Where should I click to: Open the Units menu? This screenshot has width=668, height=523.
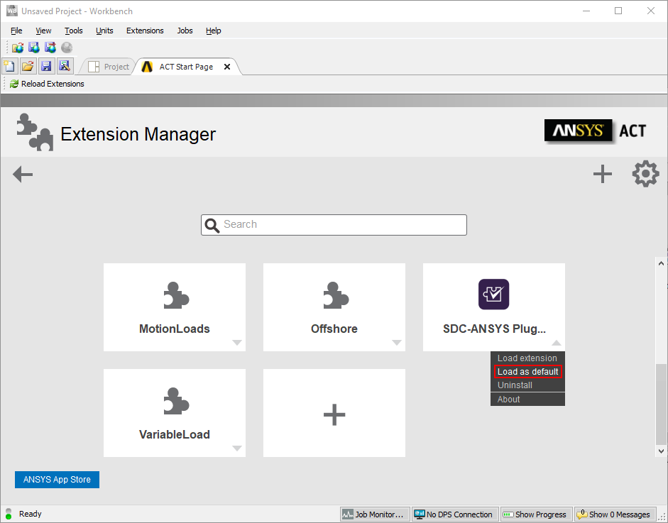104,31
